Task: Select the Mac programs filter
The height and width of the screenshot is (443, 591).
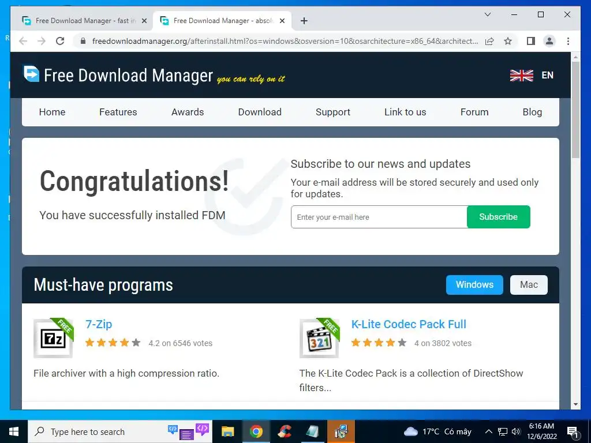Action: tap(529, 285)
